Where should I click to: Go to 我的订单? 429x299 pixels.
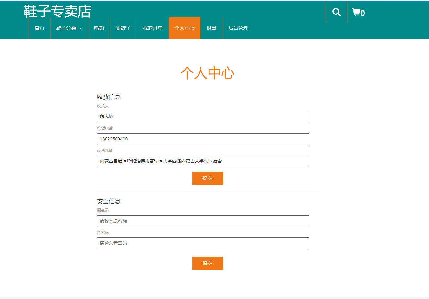point(152,28)
